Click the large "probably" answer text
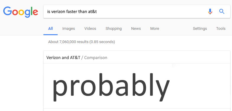 tap(111, 87)
